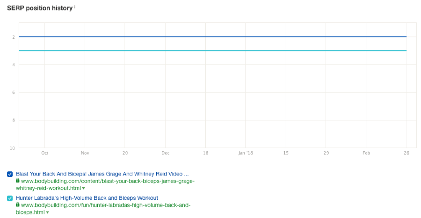Click the green hunter-labradas-high-volume URL
The height and width of the screenshot is (218, 421).
tap(106, 205)
